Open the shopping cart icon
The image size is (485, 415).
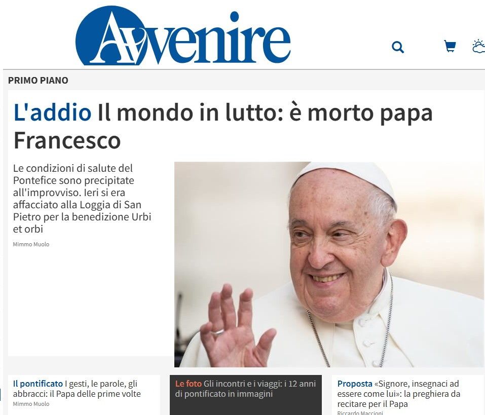[x=450, y=47]
